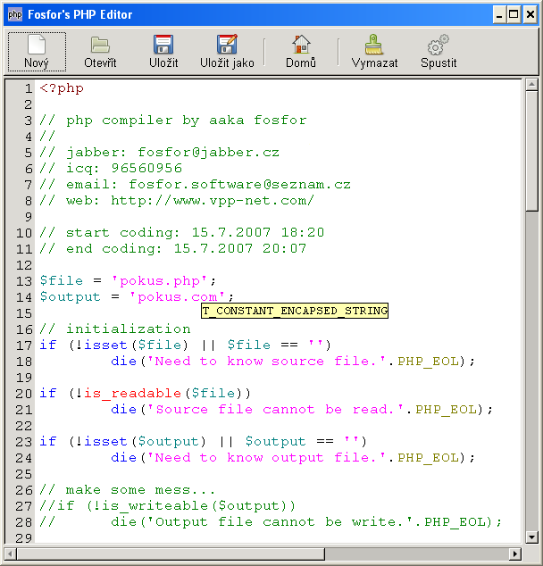Image resolution: width=543 pixels, height=566 pixels.
Task: Click the vertical scrollbar down arrow
Action: (x=531, y=537)
